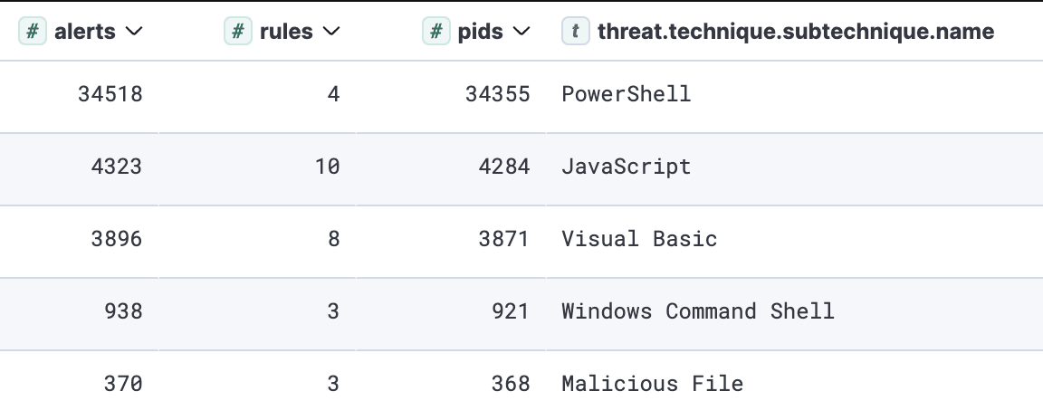Select the pids value 921

[x=511, y=311]
